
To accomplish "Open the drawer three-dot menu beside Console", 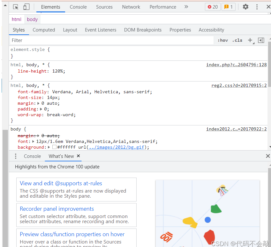I will [16, 156].
